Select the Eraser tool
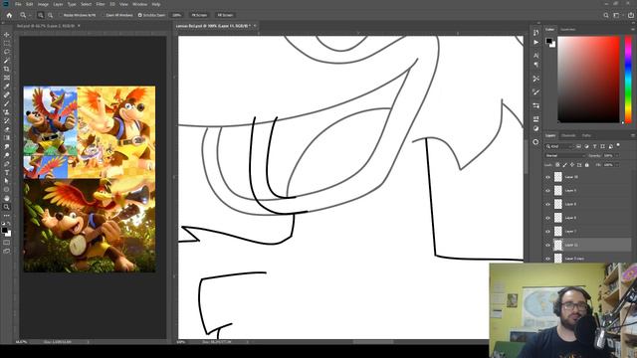The height and width of the screenshot is (358, 637). tap(7, 129)
